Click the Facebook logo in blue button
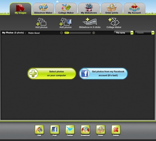Viewport: 156px width, 141px height. [x=85, y=74]
